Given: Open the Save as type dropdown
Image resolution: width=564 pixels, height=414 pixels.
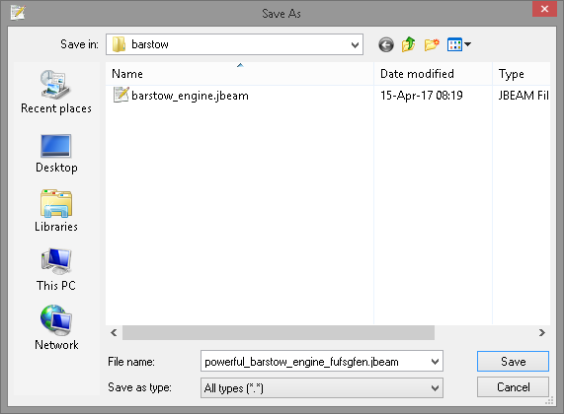Looking at the screenshot, I should click(435, 387).
